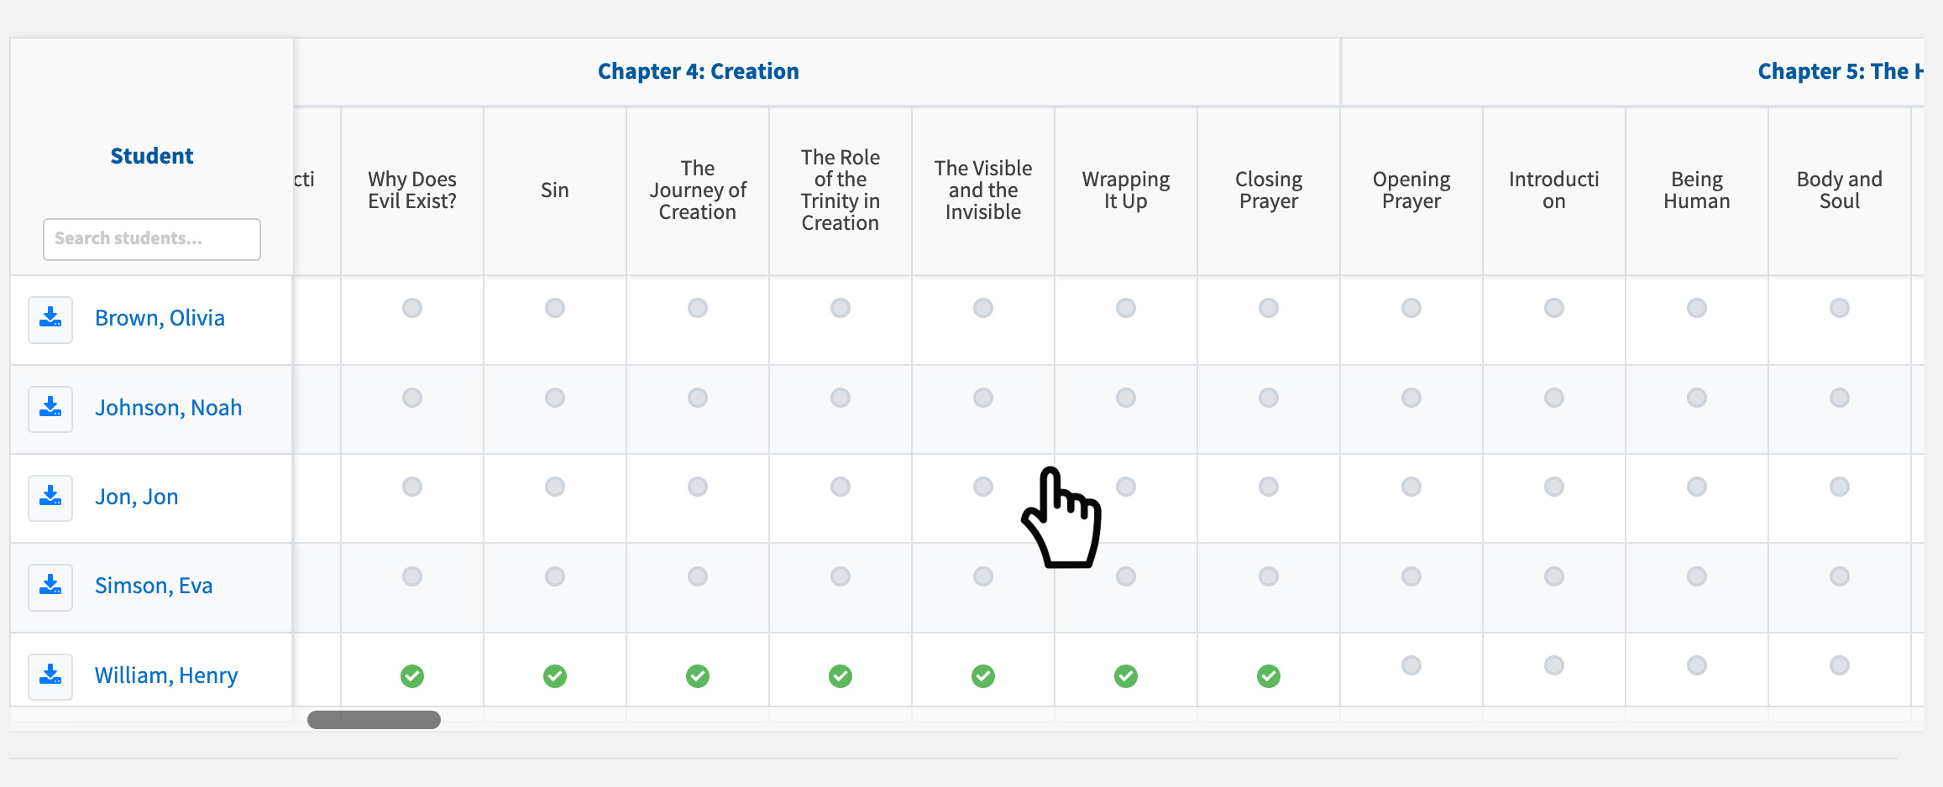The width and height of the screenshot is (1943, 787).
Task: Click the Student column header
Action: click(x=152, y=156)
